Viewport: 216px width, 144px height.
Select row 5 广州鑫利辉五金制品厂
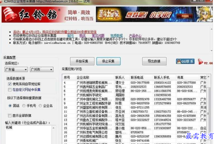coord(134,87)
